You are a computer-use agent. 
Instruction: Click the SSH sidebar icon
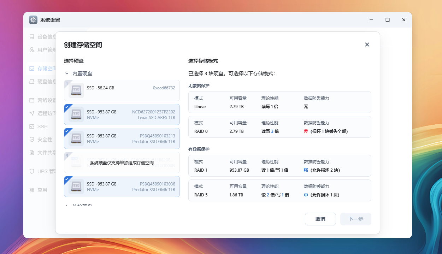(x=32, y=126)
